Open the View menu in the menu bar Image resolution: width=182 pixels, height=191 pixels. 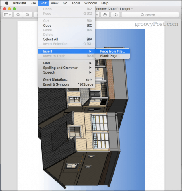(x=55, y=3)
